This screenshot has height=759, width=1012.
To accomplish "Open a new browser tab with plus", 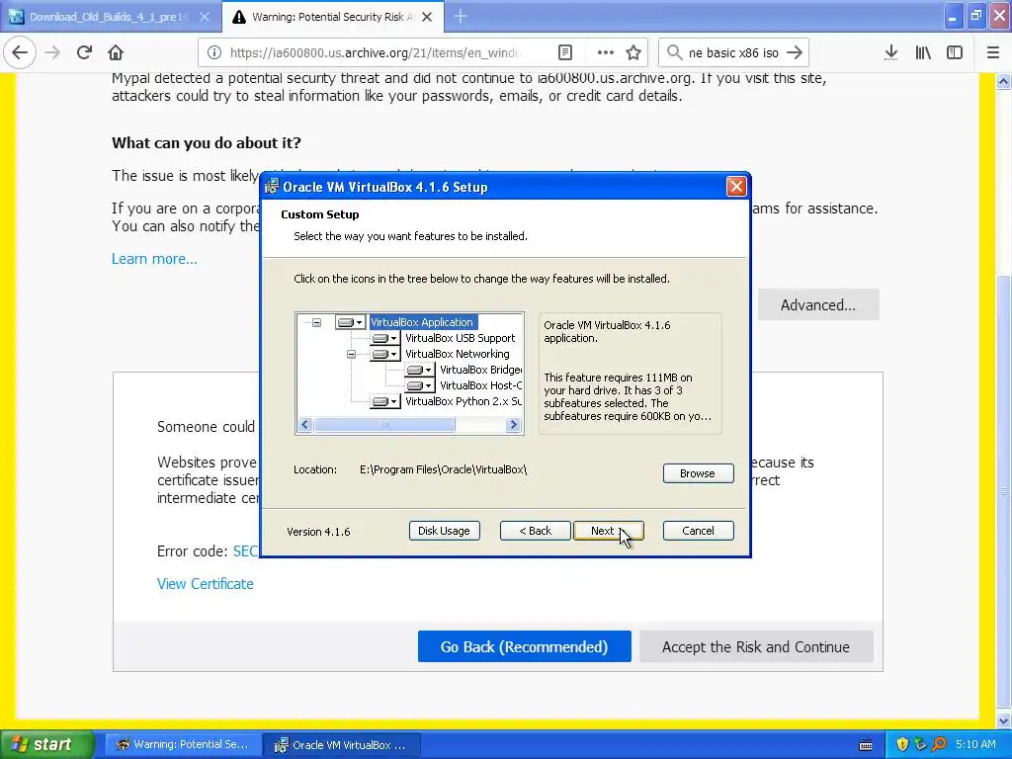I will [x=461, y=16].
